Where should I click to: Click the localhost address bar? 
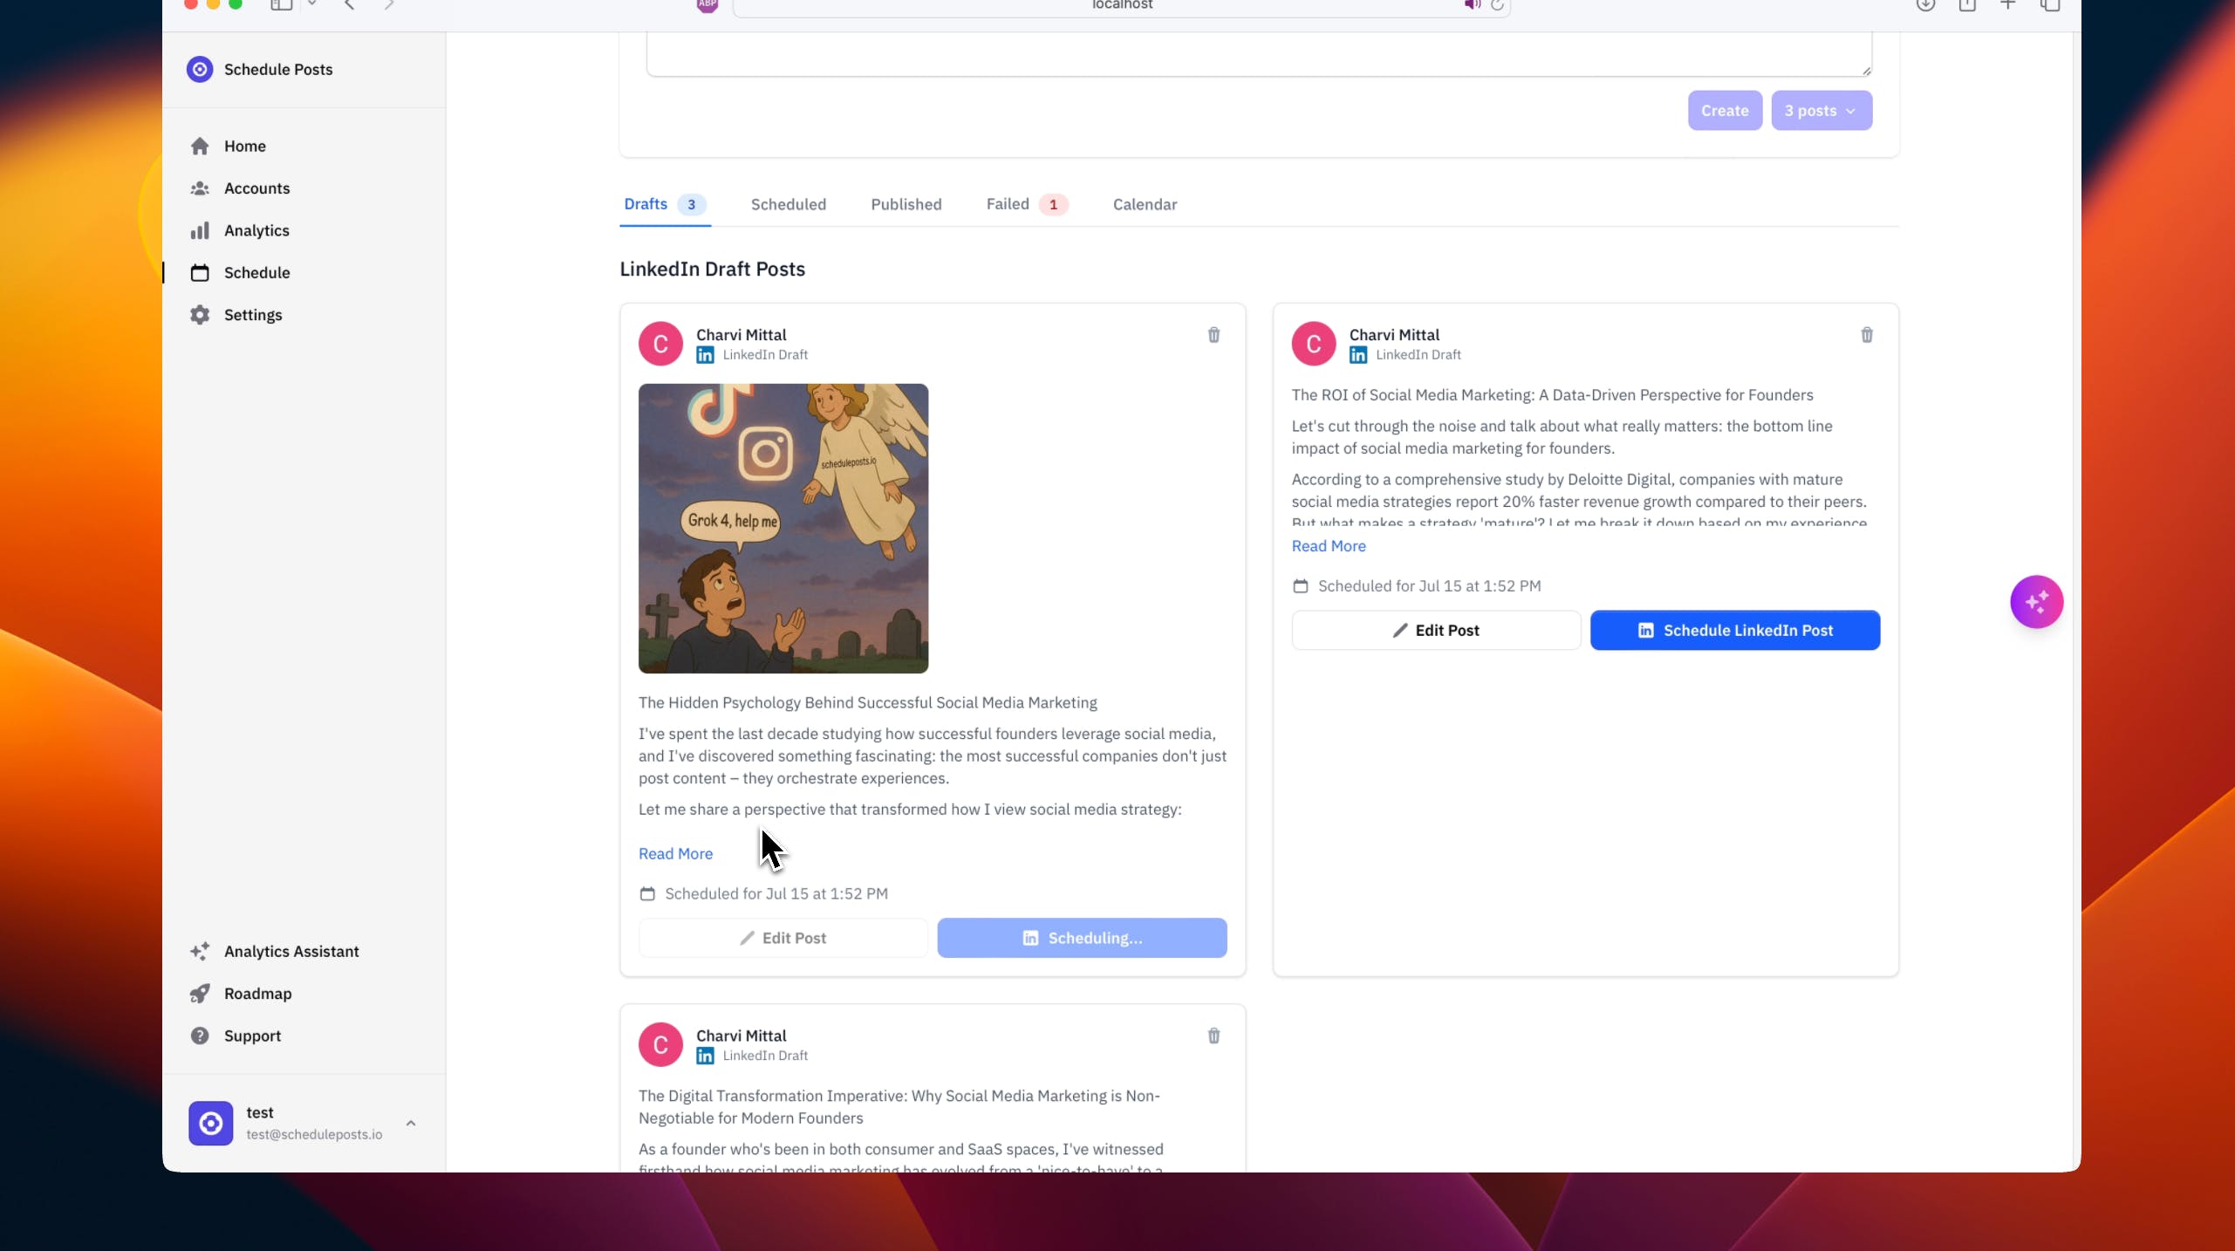click(1121, 6)
